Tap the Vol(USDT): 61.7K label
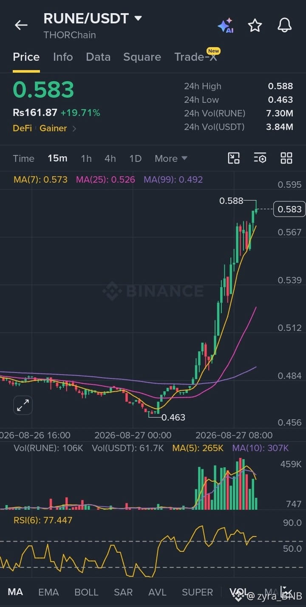Screen dimensions: 306x607 click(x=127, y=448)
